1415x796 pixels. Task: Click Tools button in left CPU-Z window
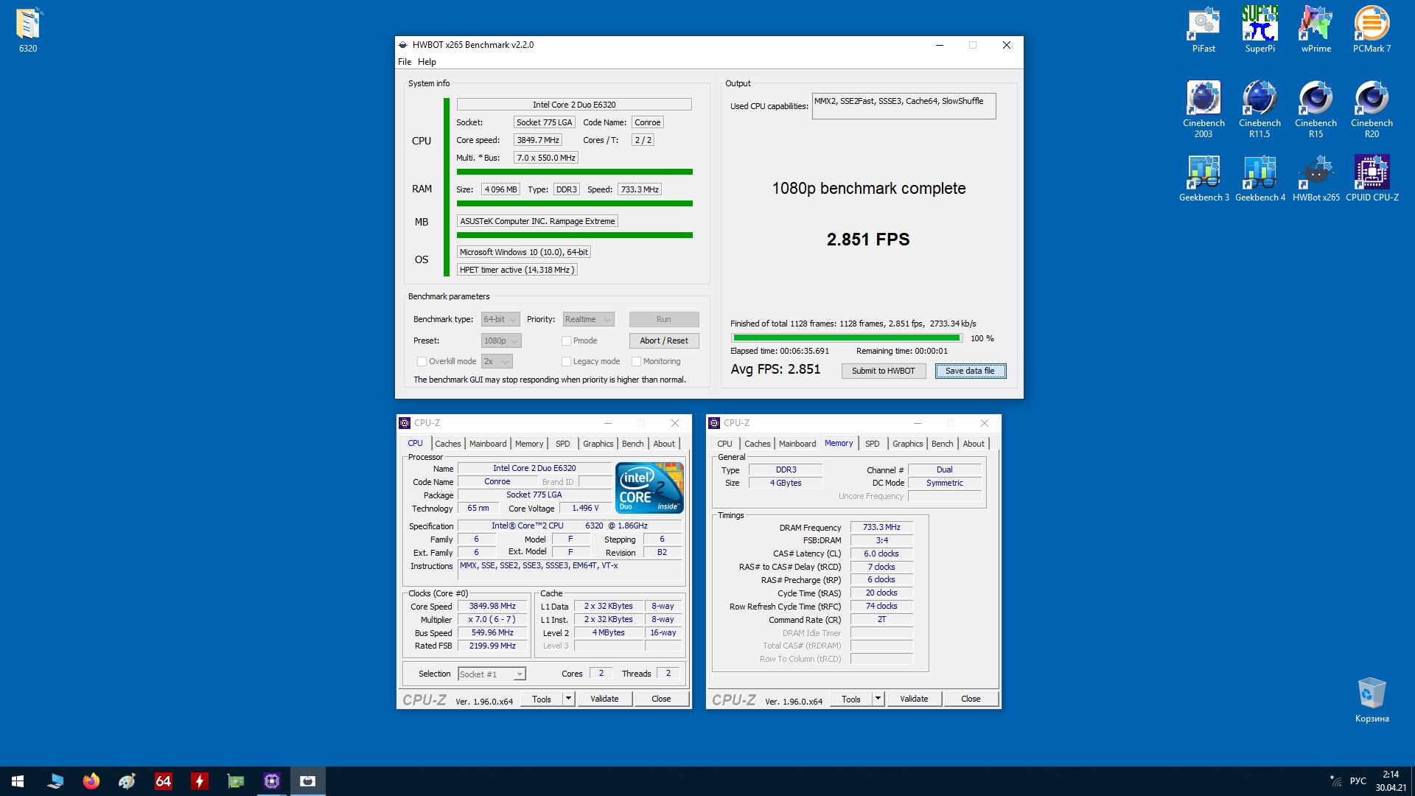point(542,699)
